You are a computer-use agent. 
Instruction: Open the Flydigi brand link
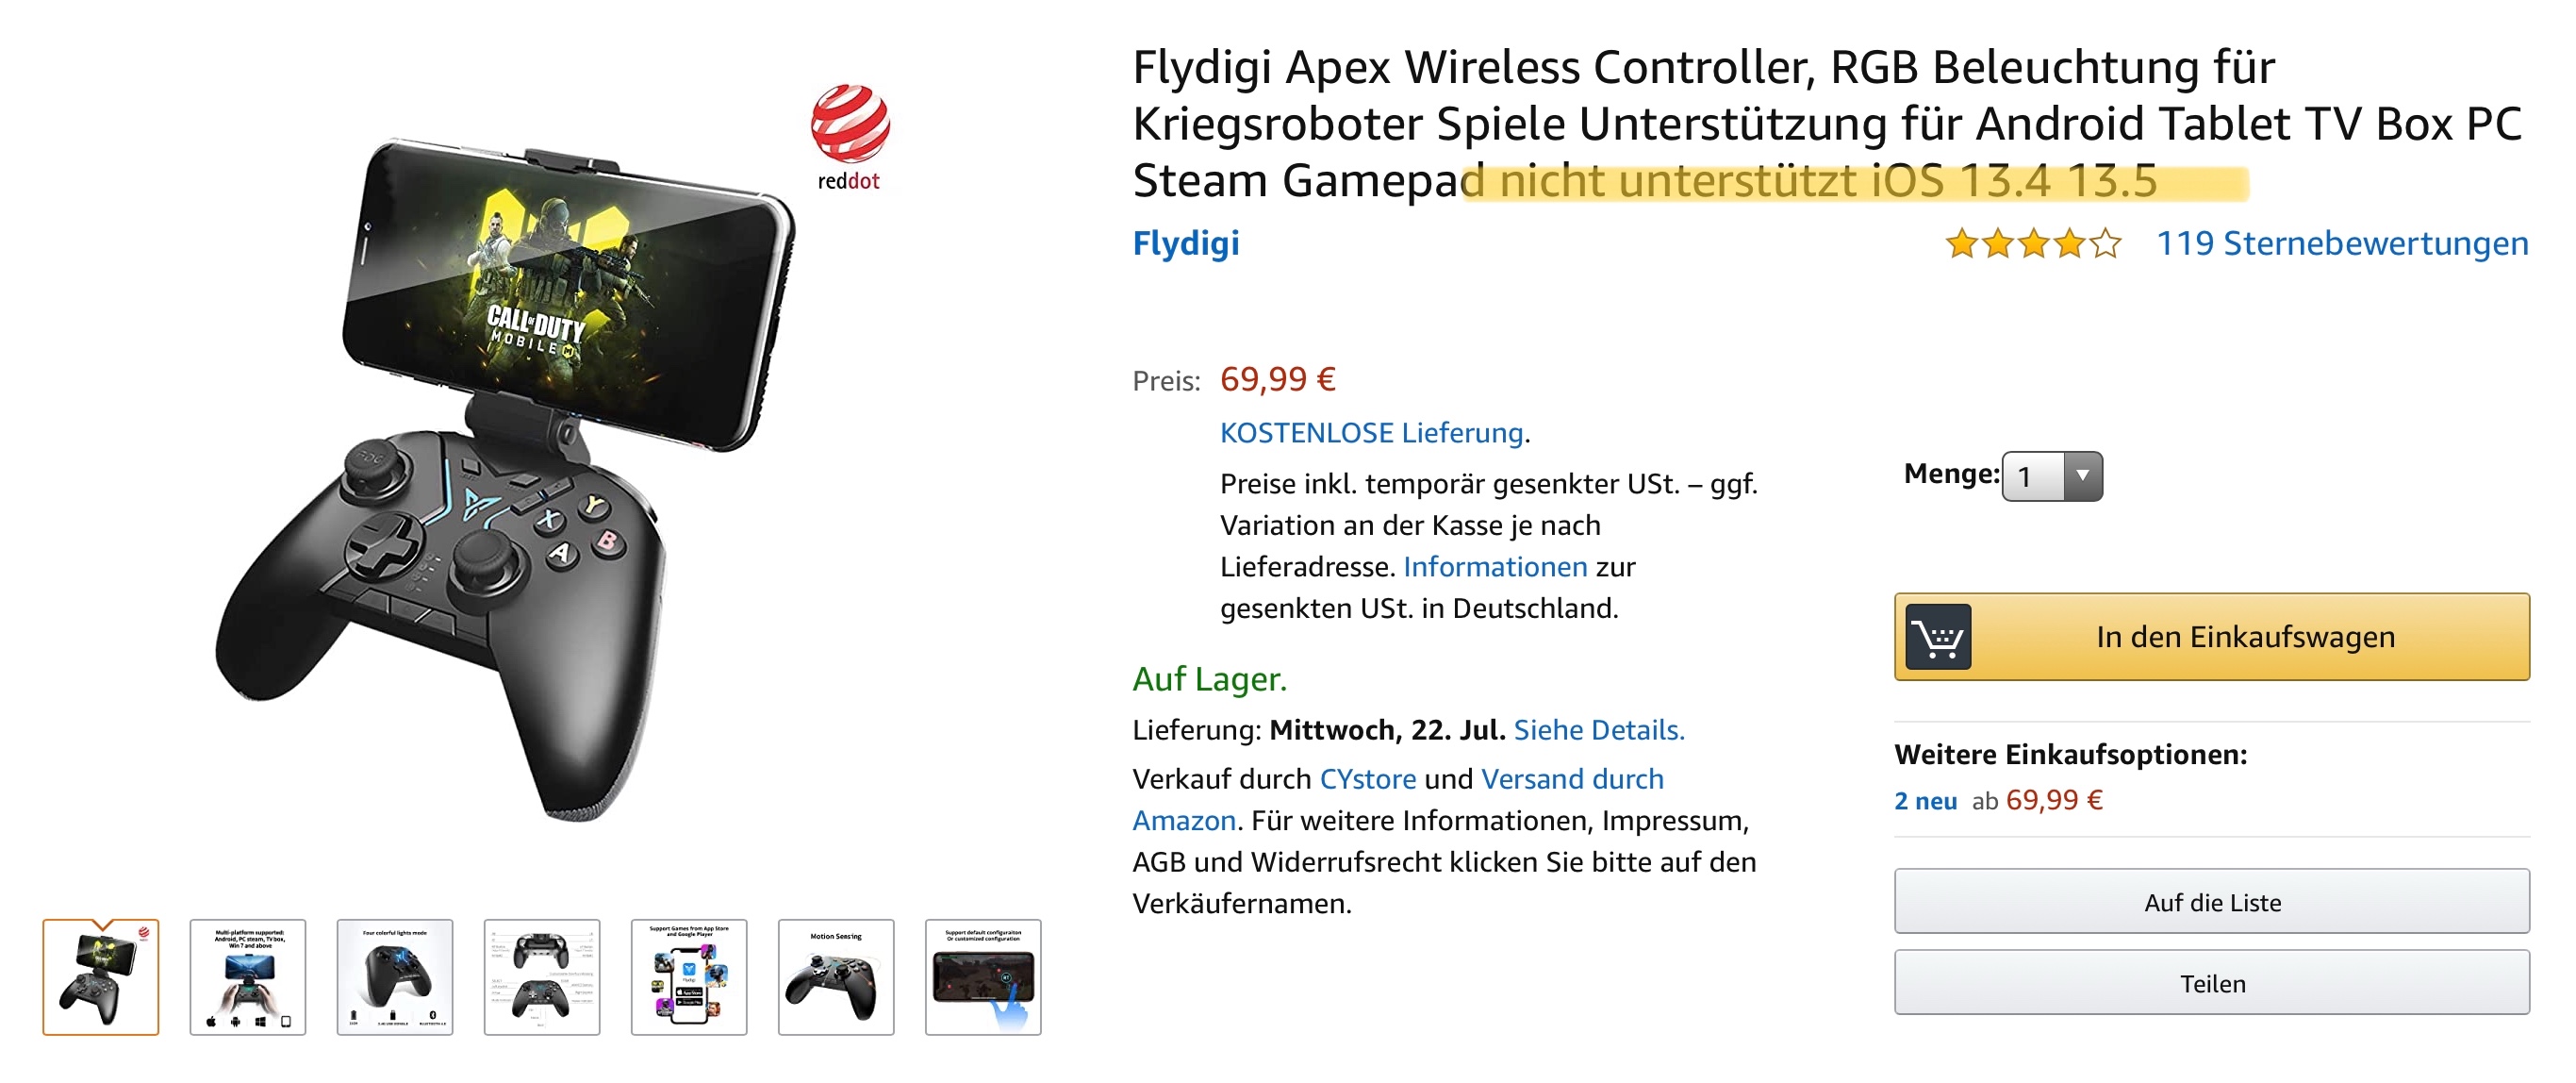coord(1185,243)
